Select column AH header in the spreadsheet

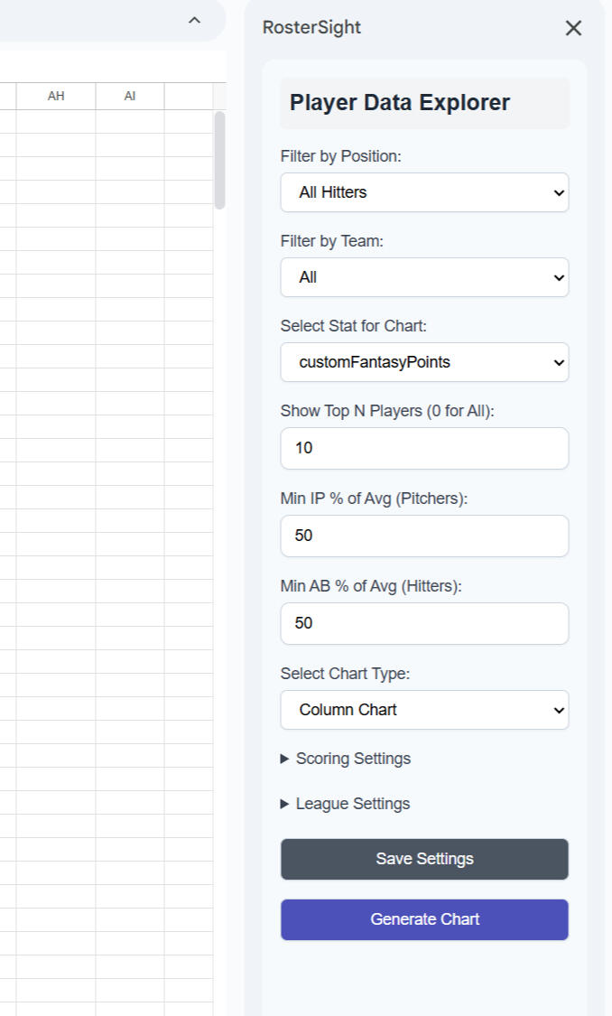tap(56, 96)
